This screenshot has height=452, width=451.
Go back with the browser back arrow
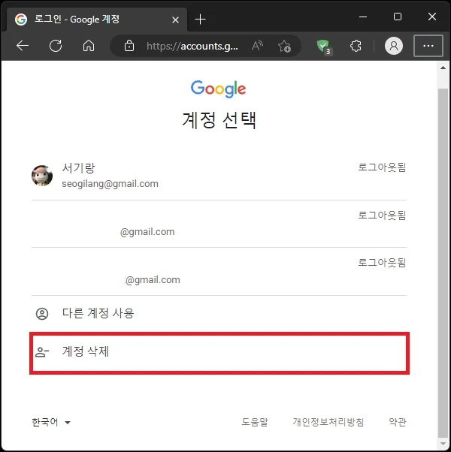(x=23, y=46)
